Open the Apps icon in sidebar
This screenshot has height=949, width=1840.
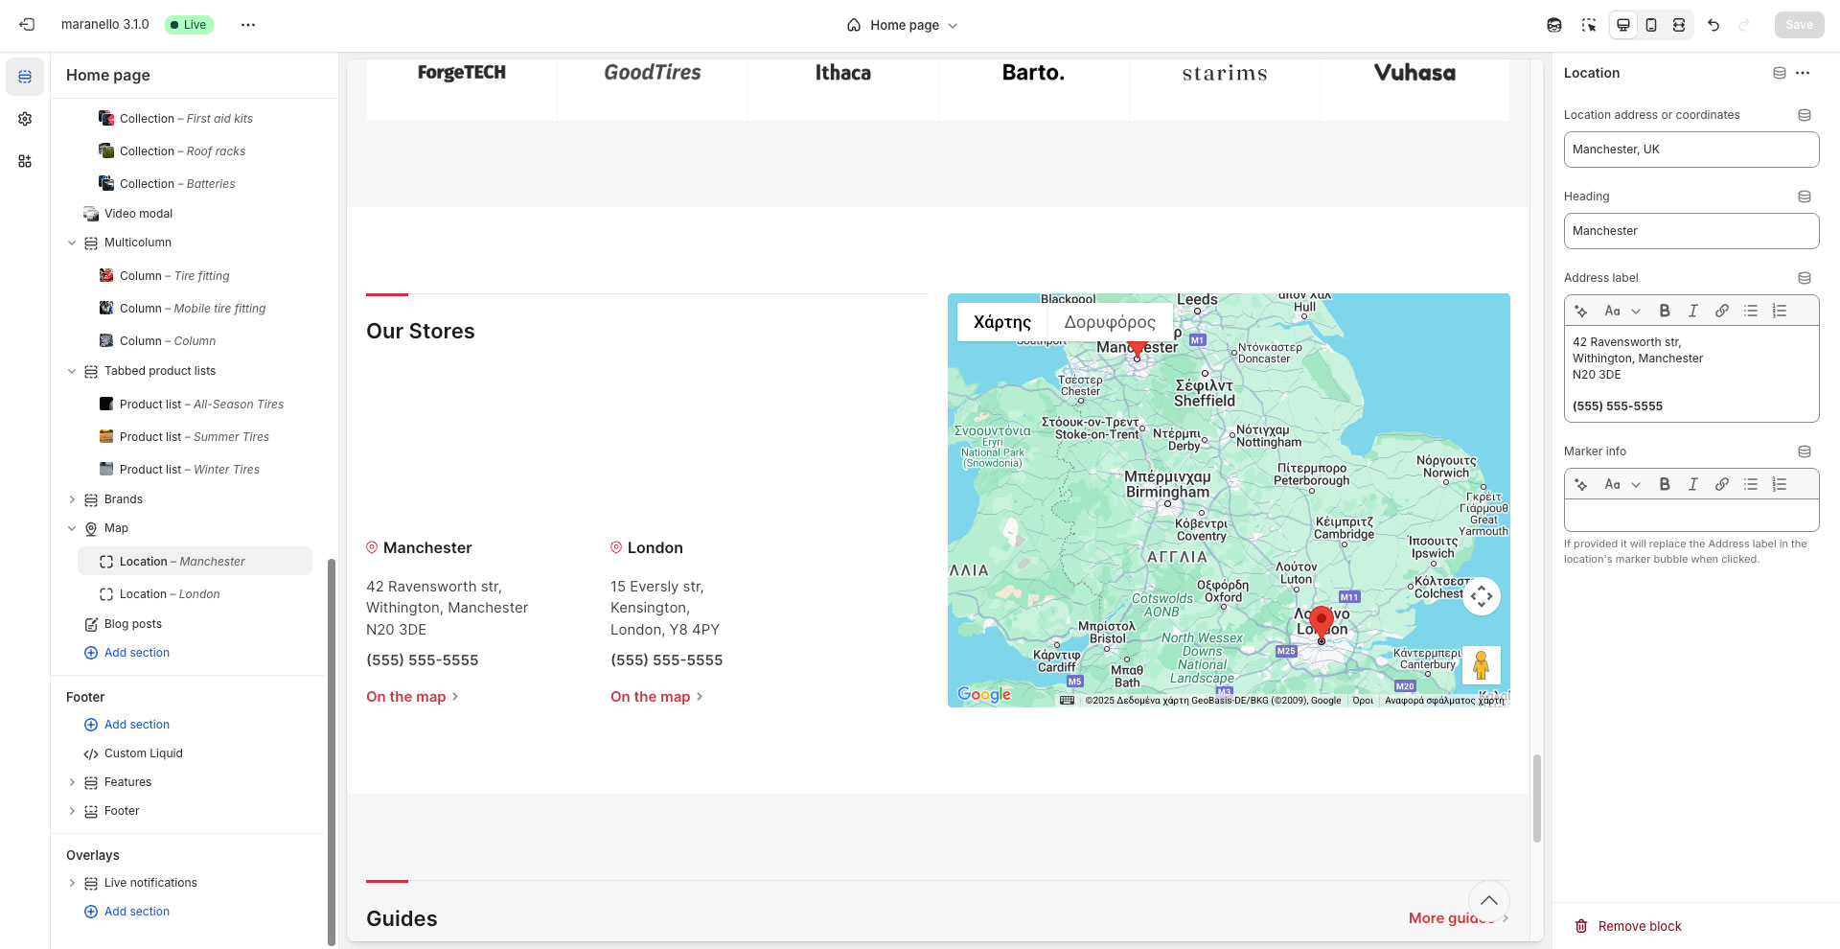coord(25,161)
